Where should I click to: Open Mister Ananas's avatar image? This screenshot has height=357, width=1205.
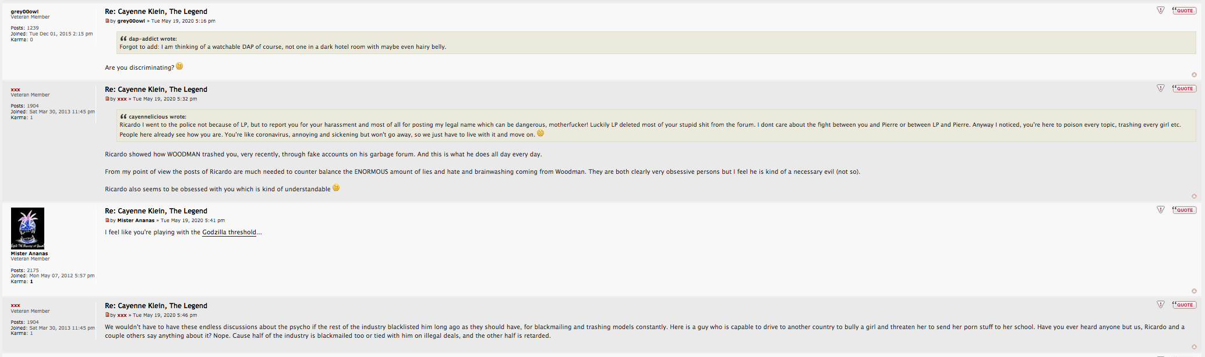pyautogui.click(x=27, y=228)
